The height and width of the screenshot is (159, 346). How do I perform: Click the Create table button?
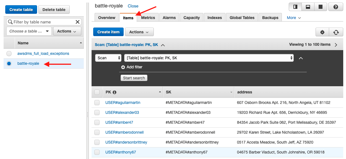(21, 10)
